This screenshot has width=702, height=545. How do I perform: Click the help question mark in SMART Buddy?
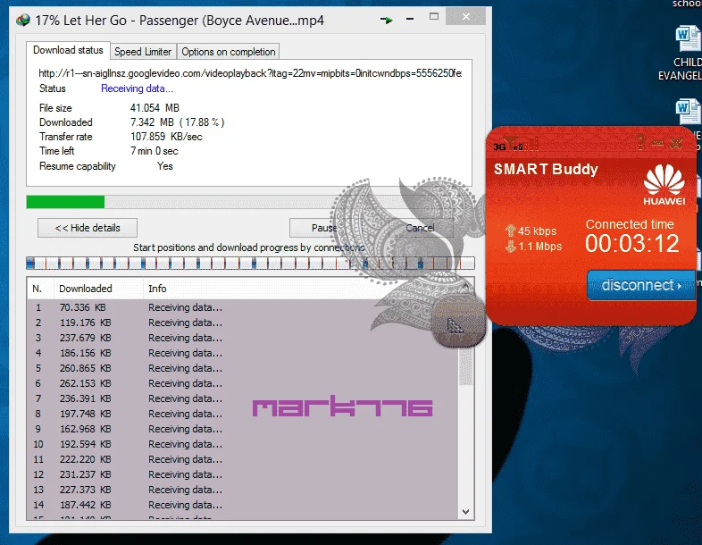pos(641,142)
